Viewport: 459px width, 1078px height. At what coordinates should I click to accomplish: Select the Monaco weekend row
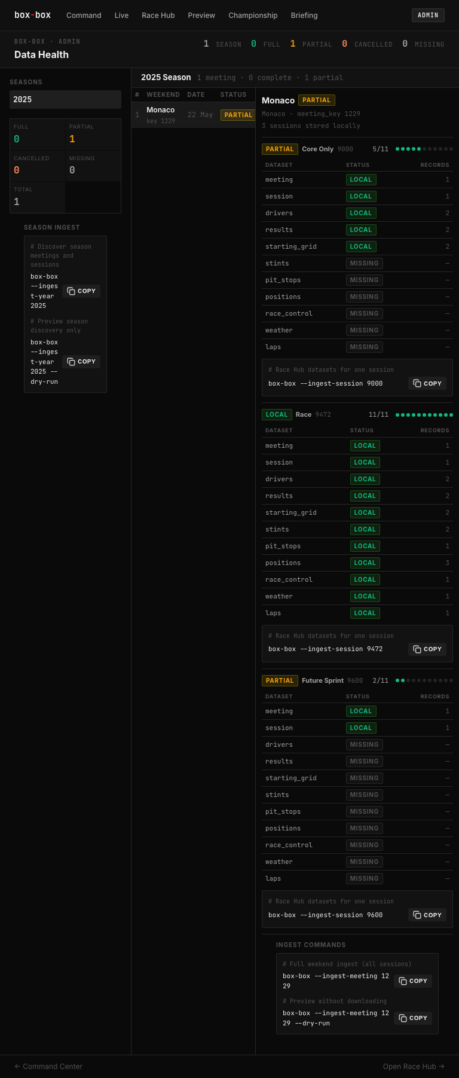tap(193, 115)
